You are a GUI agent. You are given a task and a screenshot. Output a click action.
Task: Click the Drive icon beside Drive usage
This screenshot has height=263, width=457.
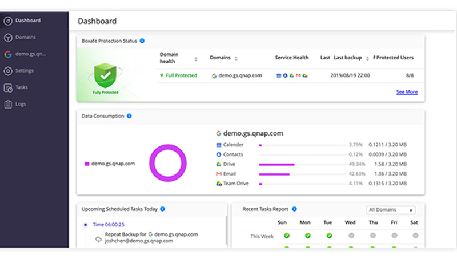218,164
